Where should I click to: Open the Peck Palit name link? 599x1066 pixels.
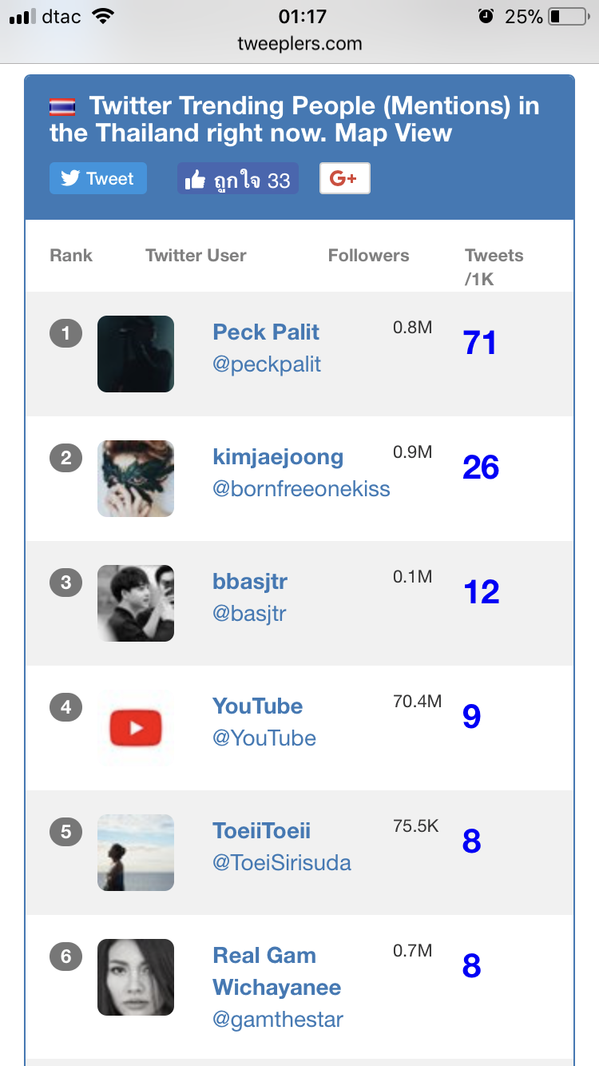pos(266,332)
